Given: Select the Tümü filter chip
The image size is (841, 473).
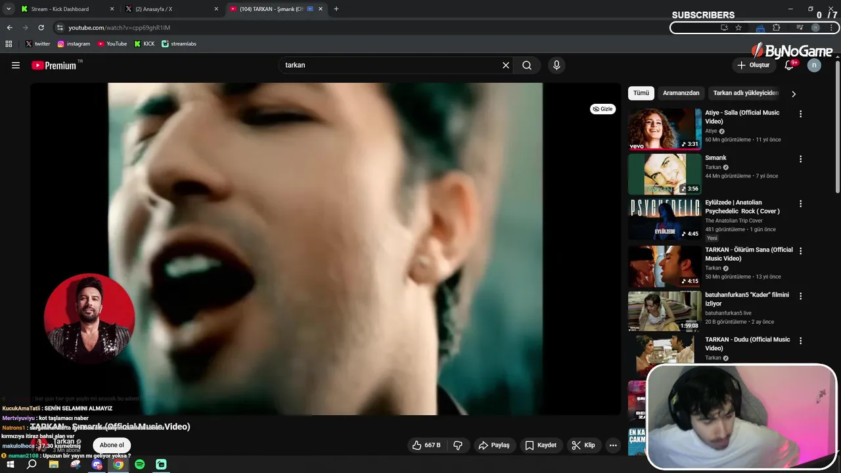Looking at the screenshot, I should [x=641, y=93].
